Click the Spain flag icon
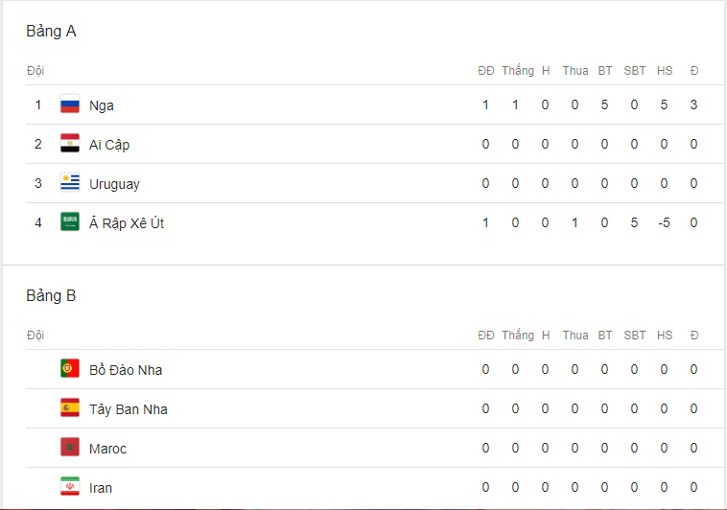 coord(70,408)
